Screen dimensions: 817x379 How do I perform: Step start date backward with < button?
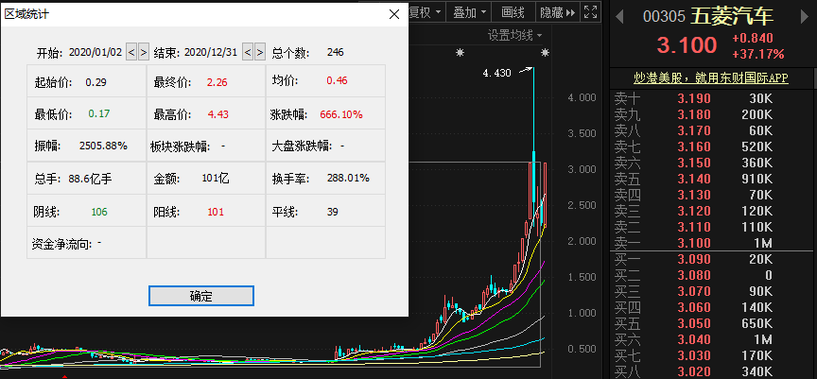131,52
